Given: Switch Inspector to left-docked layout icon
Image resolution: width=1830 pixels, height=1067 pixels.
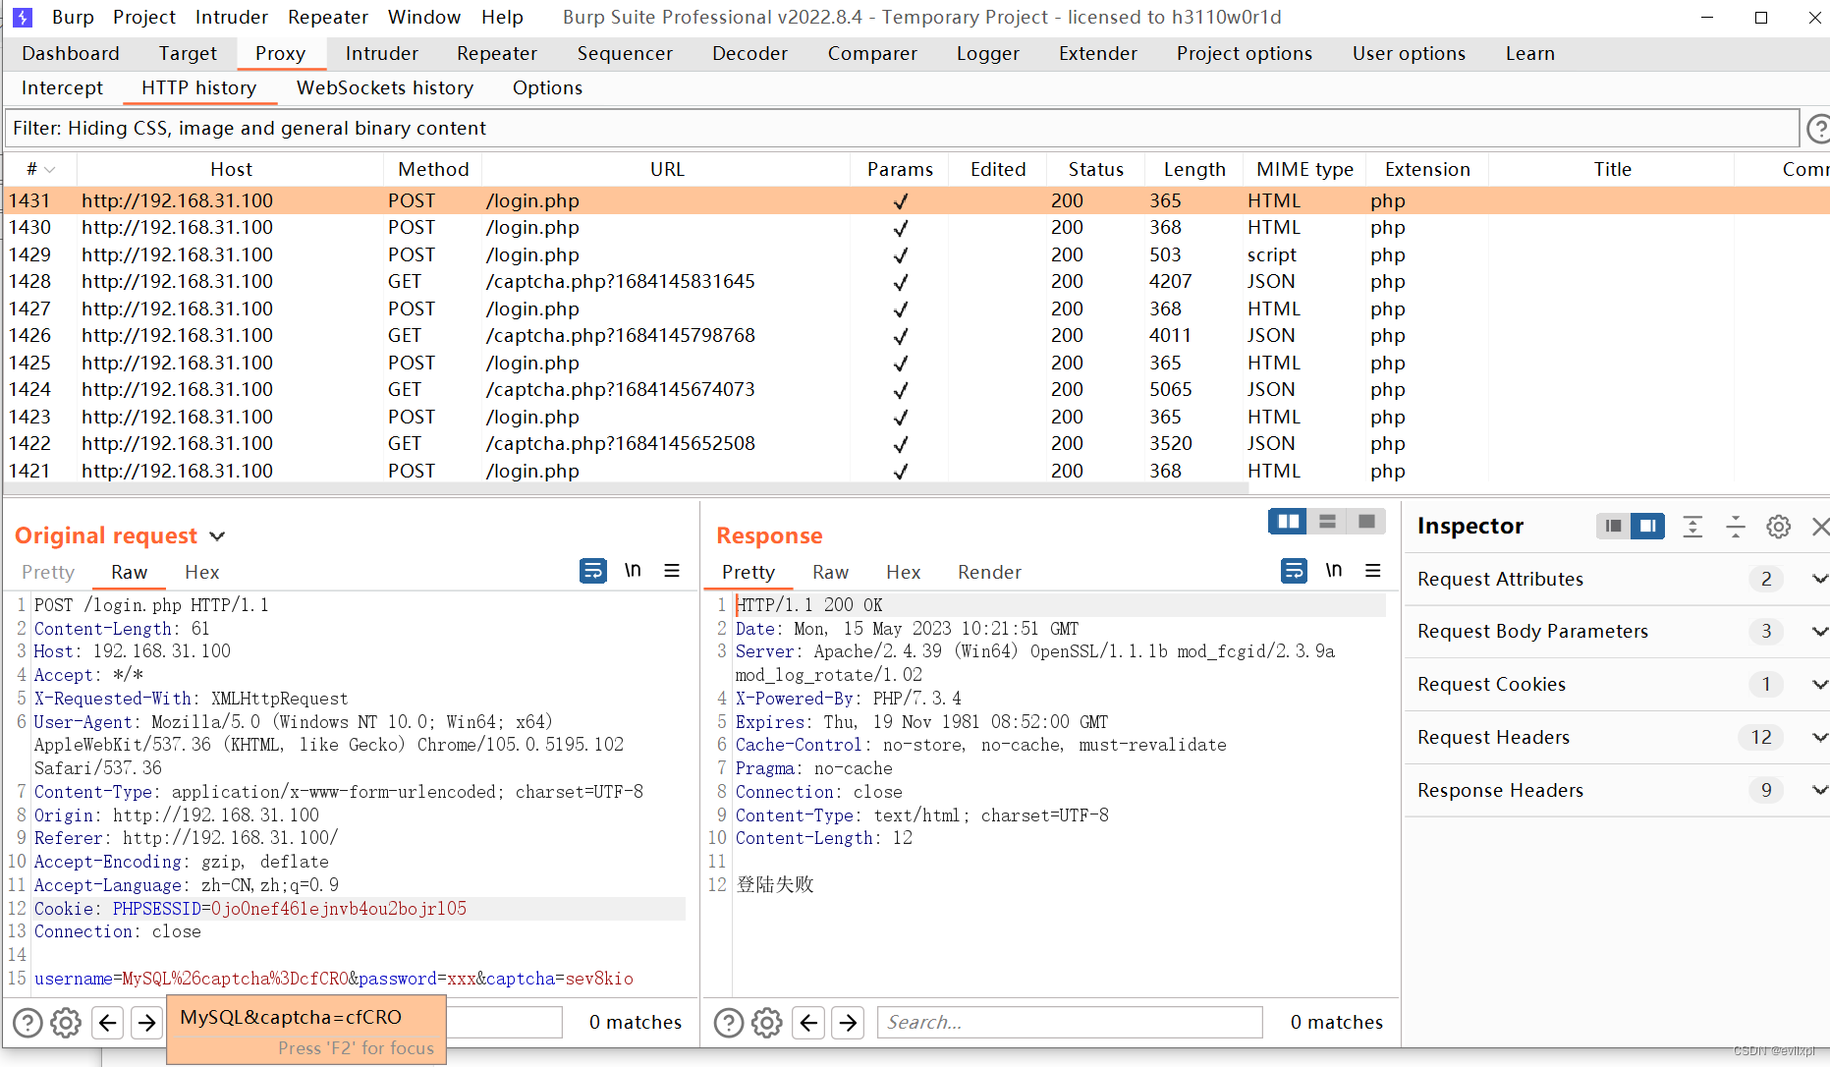Looking at the screenshot, I should pyautogui.click(x=1613, y=527).
